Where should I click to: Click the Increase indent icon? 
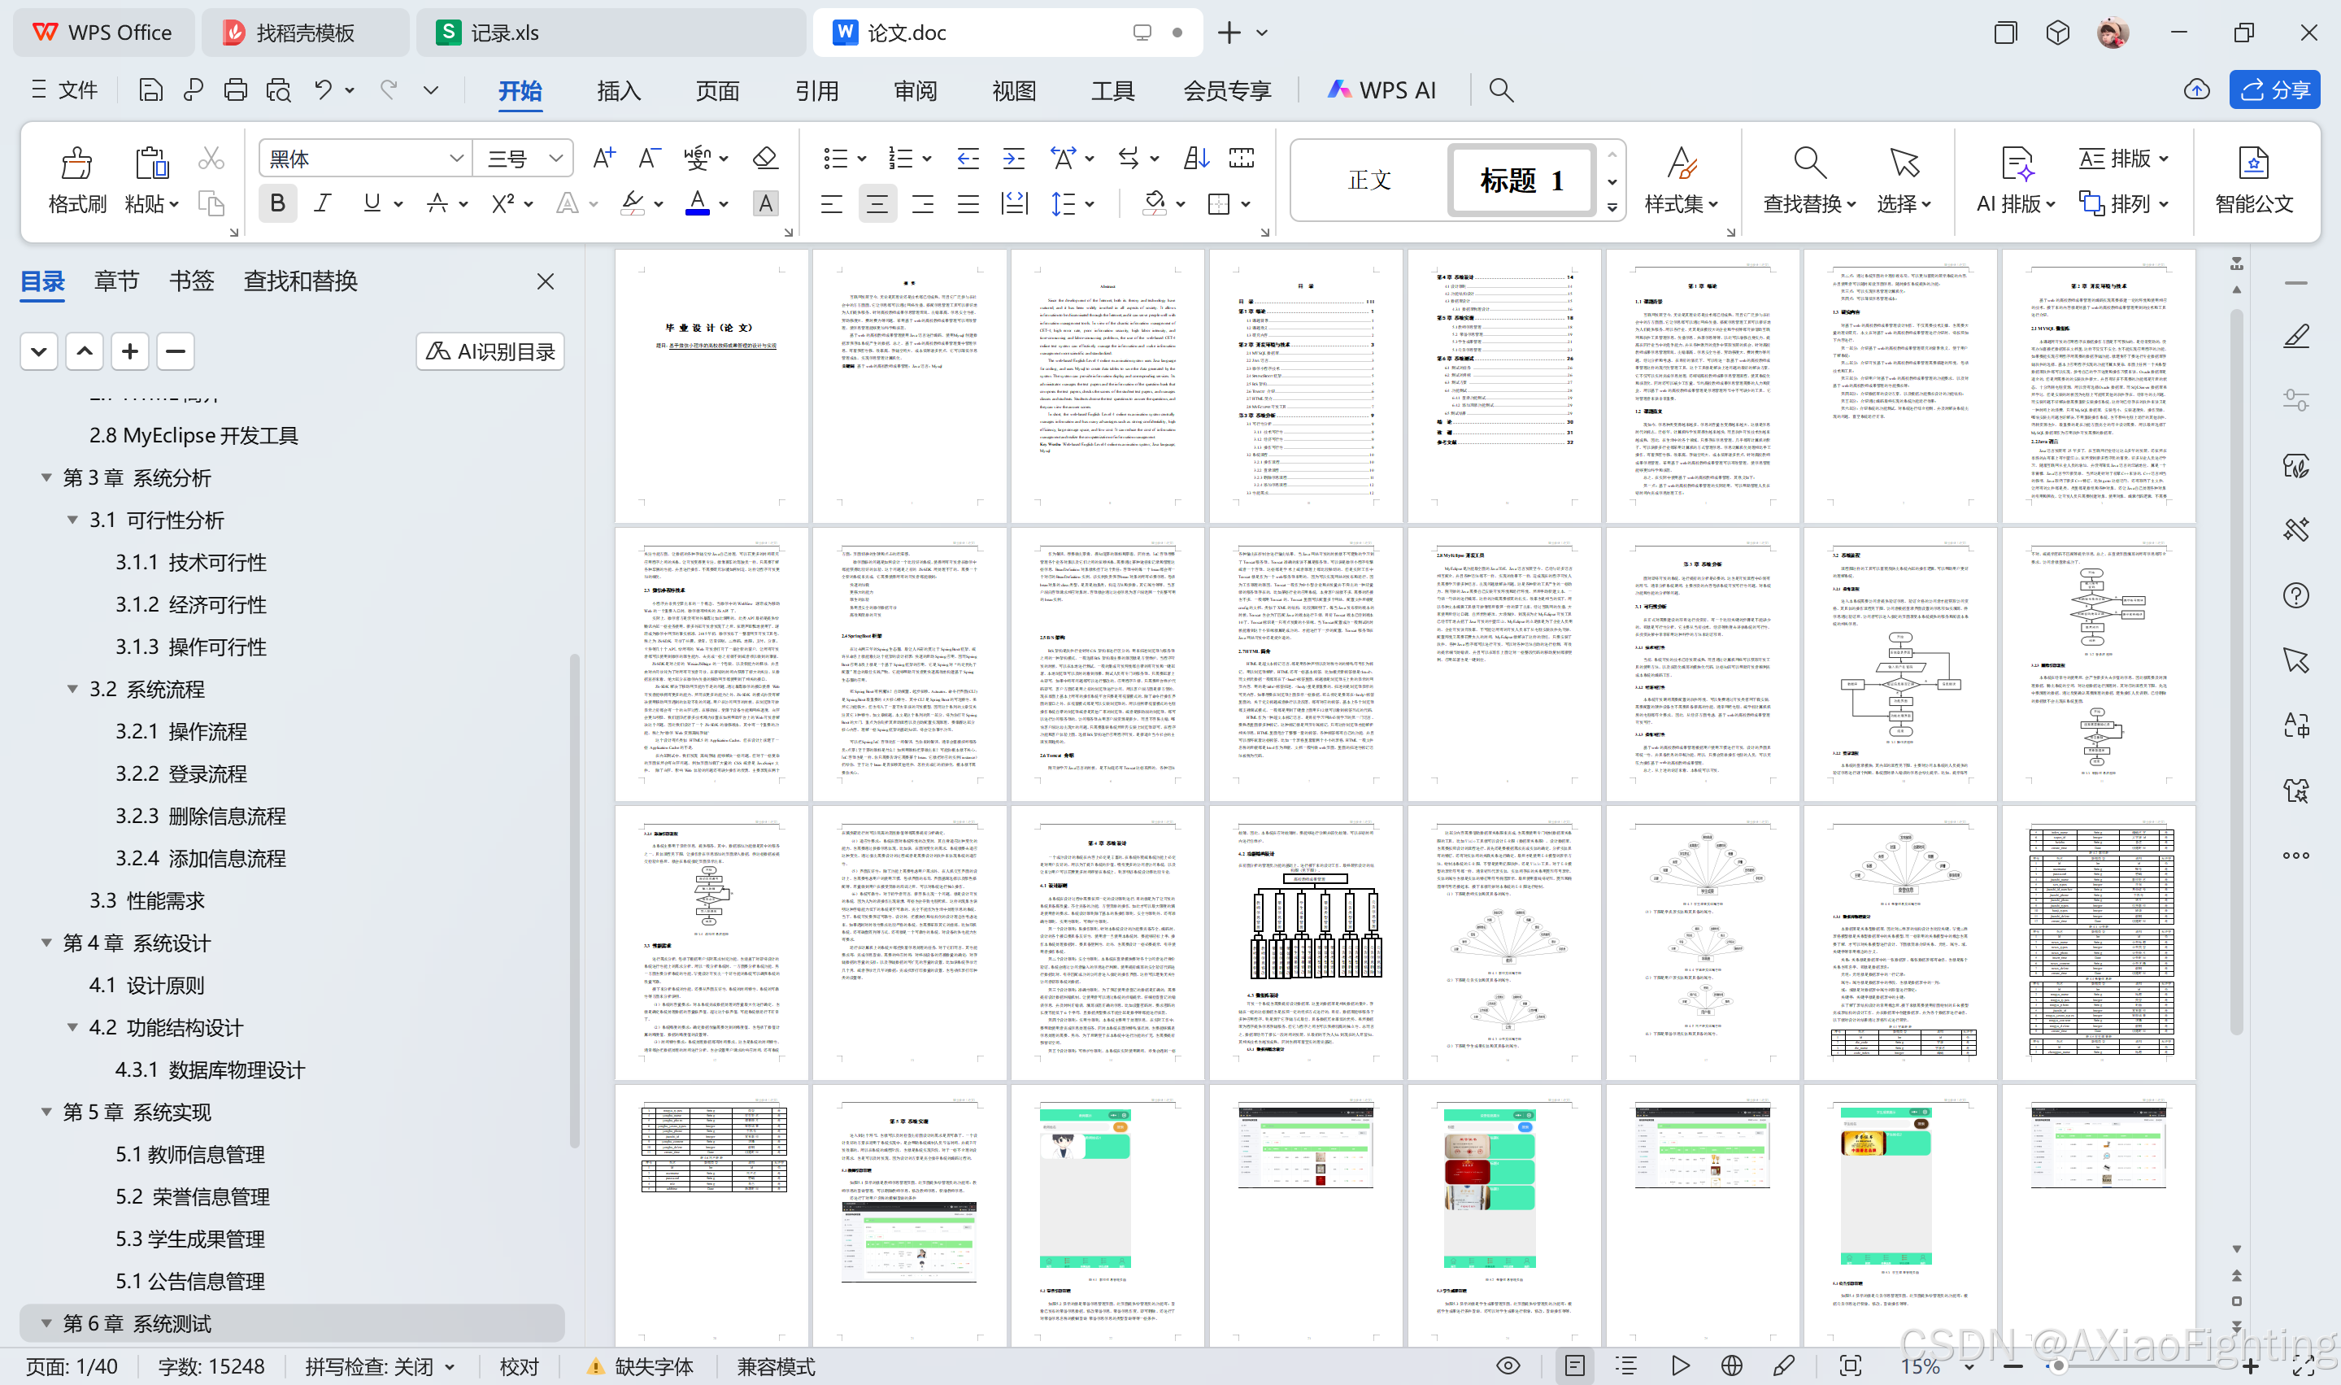click(1013, 158)
